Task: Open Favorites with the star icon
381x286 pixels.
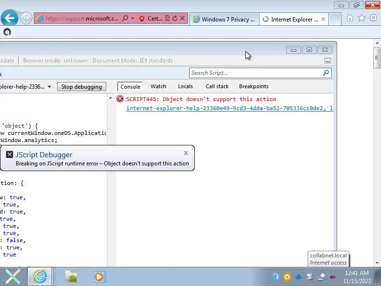Action: point(361,18)
